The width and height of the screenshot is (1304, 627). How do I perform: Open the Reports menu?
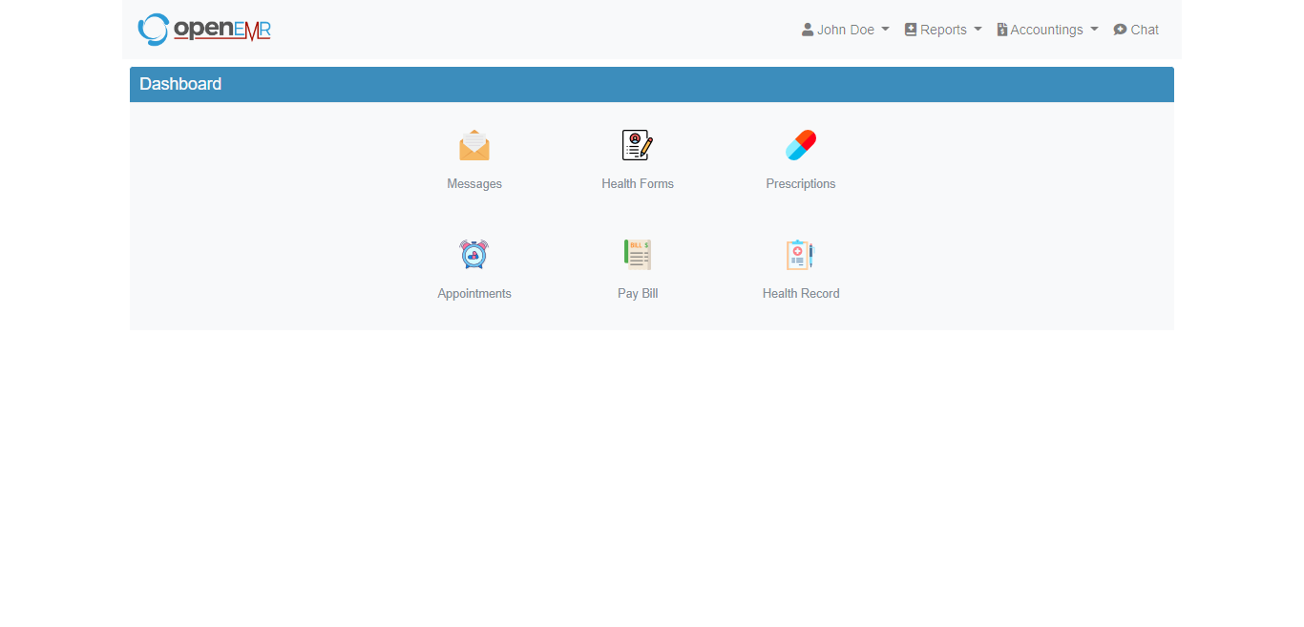click(943, 30)
